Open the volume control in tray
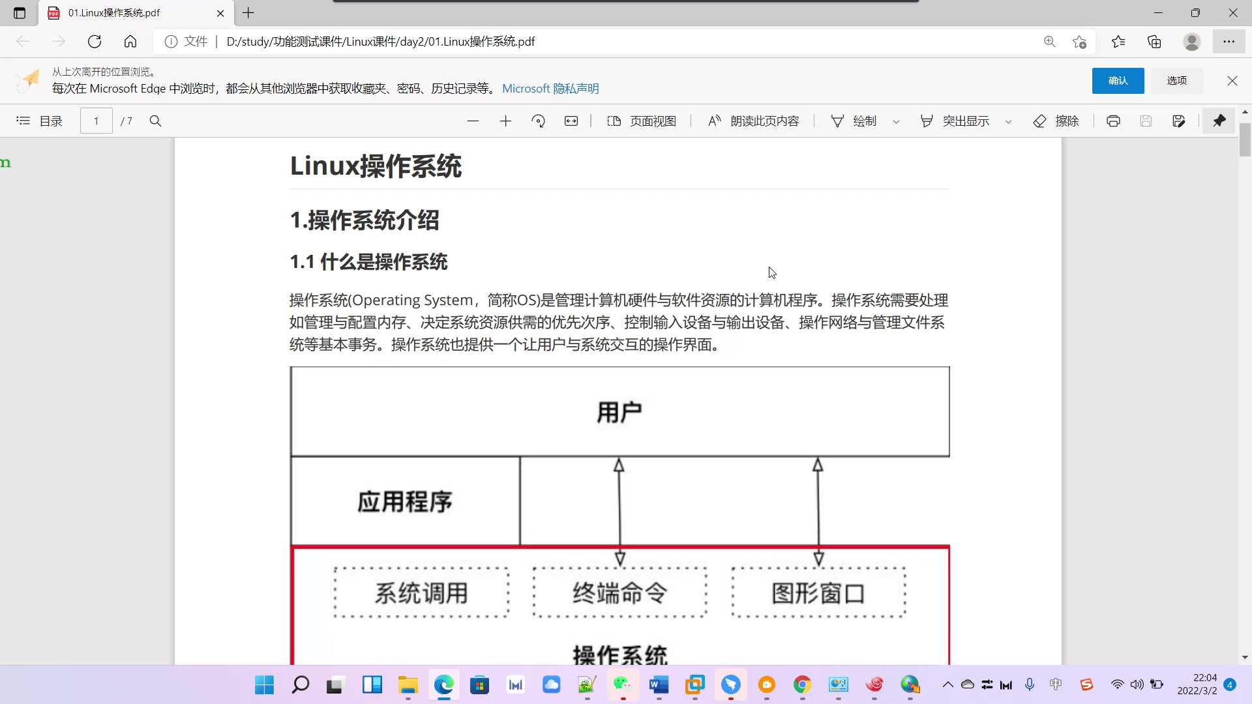This screenshot has width=1252, height=704. [1137, 684]
